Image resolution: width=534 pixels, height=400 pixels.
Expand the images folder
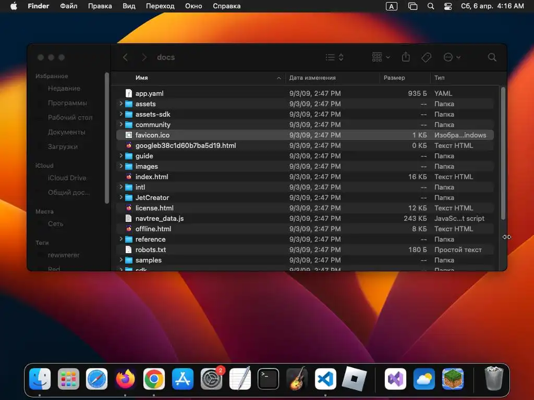tap(121, 166)
